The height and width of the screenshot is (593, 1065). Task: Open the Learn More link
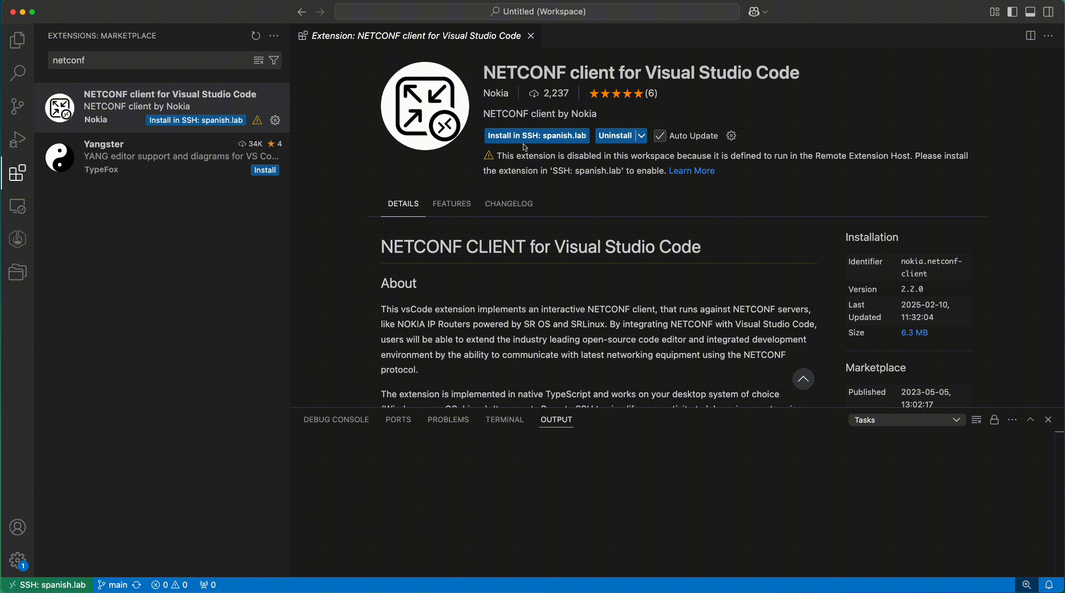point(691,171)
